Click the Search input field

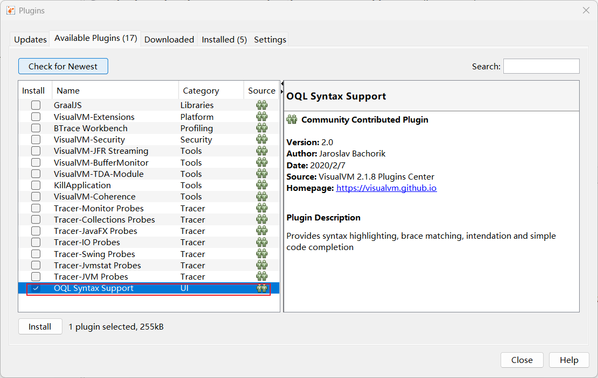coord(541,66)
